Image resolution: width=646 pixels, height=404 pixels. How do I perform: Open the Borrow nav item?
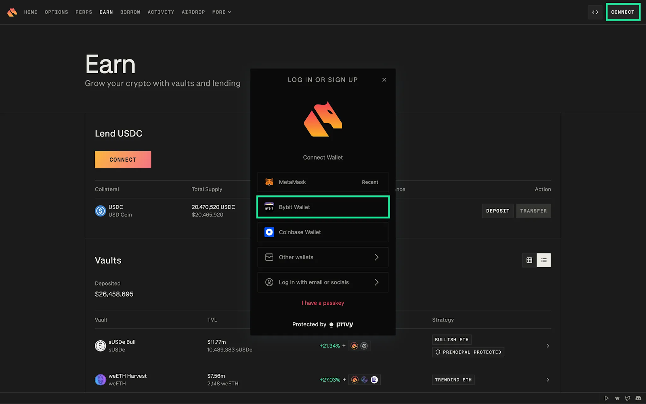(130, 12)
